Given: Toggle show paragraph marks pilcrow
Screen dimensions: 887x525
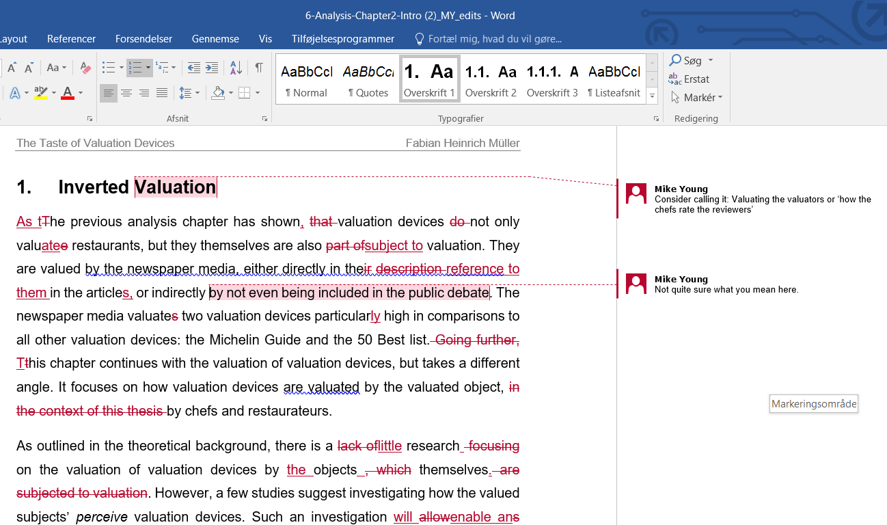Looking at the screenshot, I should click(259, 68).
